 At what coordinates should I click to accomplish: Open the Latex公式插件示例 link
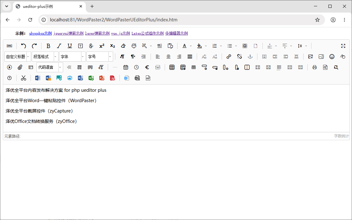click(x=147, y=33)
